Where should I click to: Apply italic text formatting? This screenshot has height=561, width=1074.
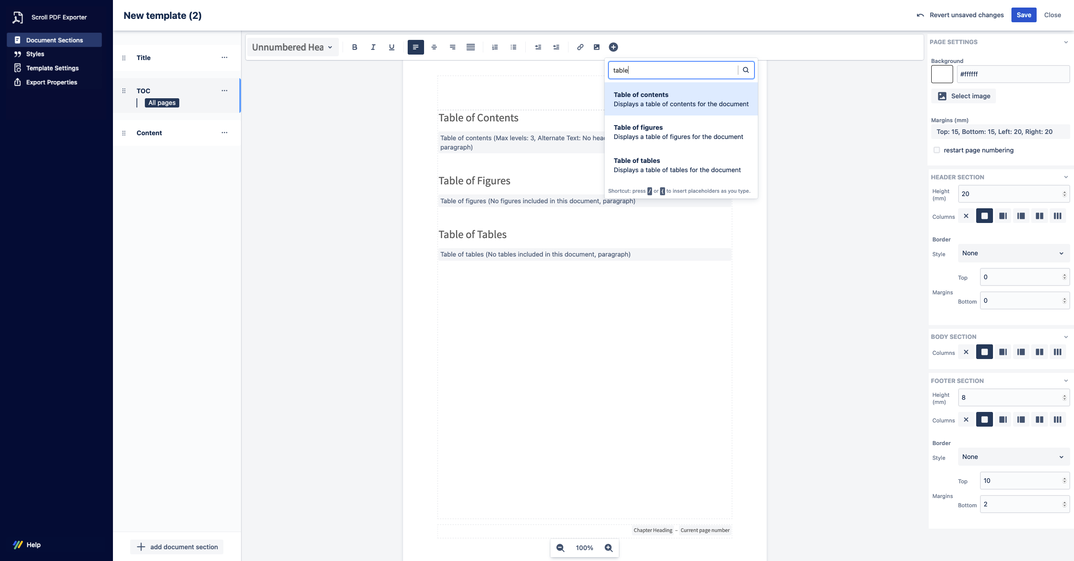[373, 47]
